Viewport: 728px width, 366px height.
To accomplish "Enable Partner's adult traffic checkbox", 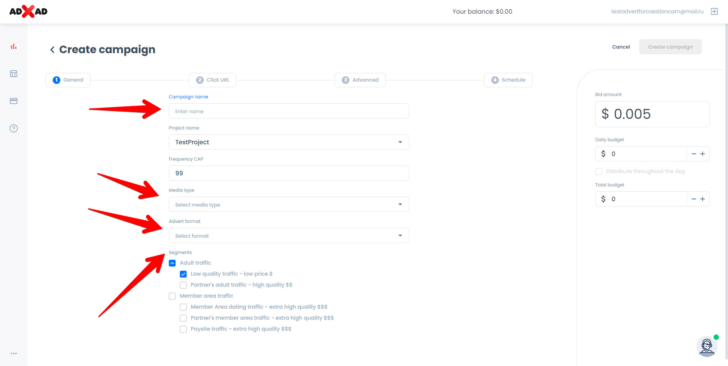I will pyautogui.click(x=183, y=285).
